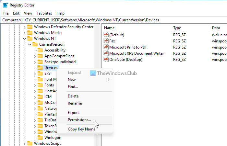227x146 pixels.
Task: Open the Favorites menu
Action: tap(44, 13)
